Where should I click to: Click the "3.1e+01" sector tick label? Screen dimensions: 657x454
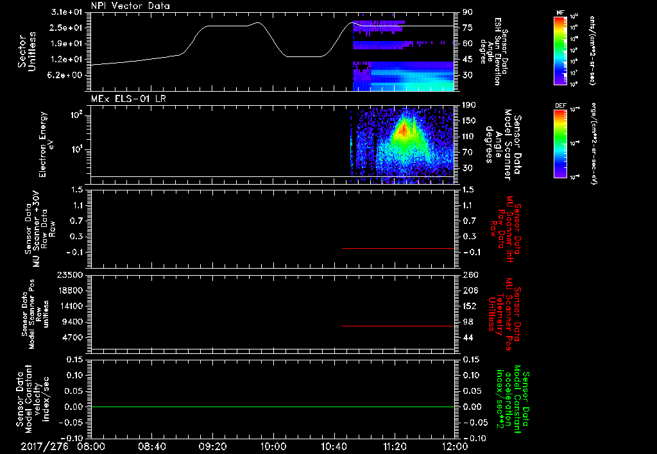coord(67,12)
